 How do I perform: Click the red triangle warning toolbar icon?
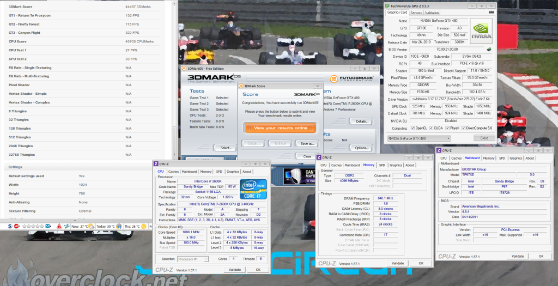[59, 226]
